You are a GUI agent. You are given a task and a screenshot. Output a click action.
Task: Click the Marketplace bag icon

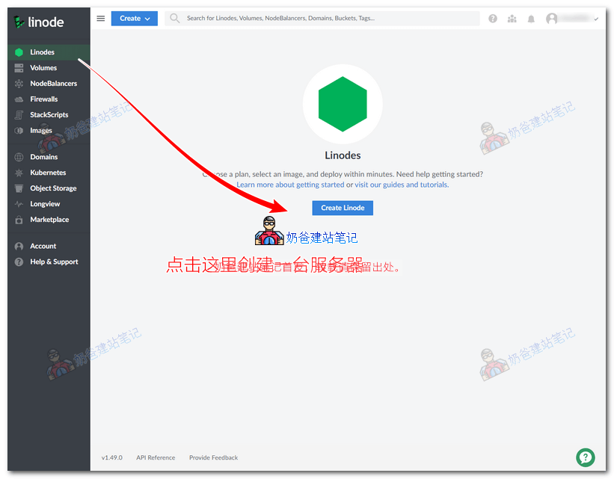[19, 220]
